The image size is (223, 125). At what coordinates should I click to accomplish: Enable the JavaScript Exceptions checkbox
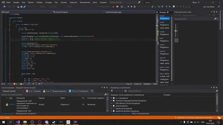click(114, 108)
